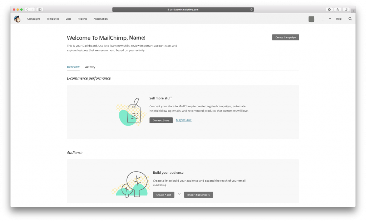366x222 pixels.
Task: Go to the Lists section
Action: click(x=68, y=19)
